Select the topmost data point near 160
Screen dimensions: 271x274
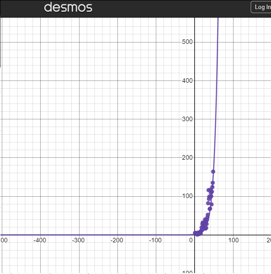213,171
